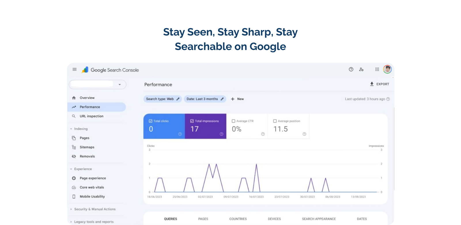Screen dimensions: 461x225
Task: Switch to the Countries tab
Action: coord(238,219)
